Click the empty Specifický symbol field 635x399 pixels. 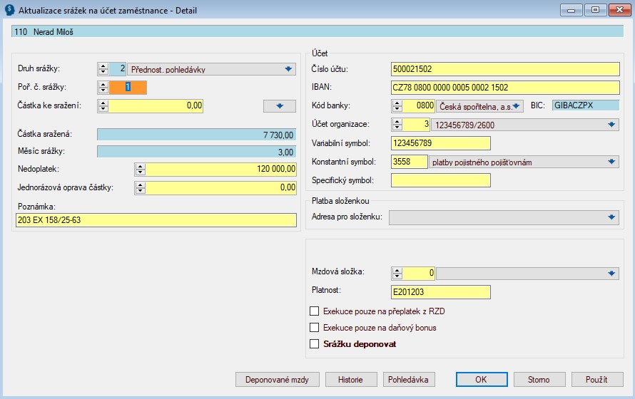441,180
